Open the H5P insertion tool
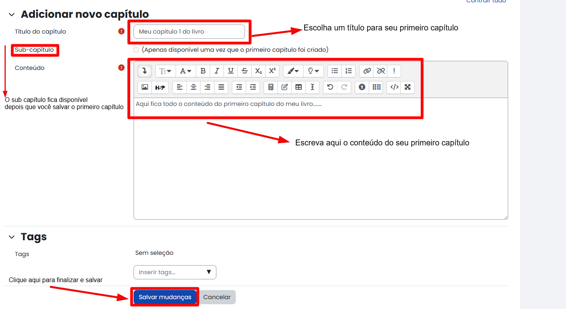566x309 pixels. point(160,87)
